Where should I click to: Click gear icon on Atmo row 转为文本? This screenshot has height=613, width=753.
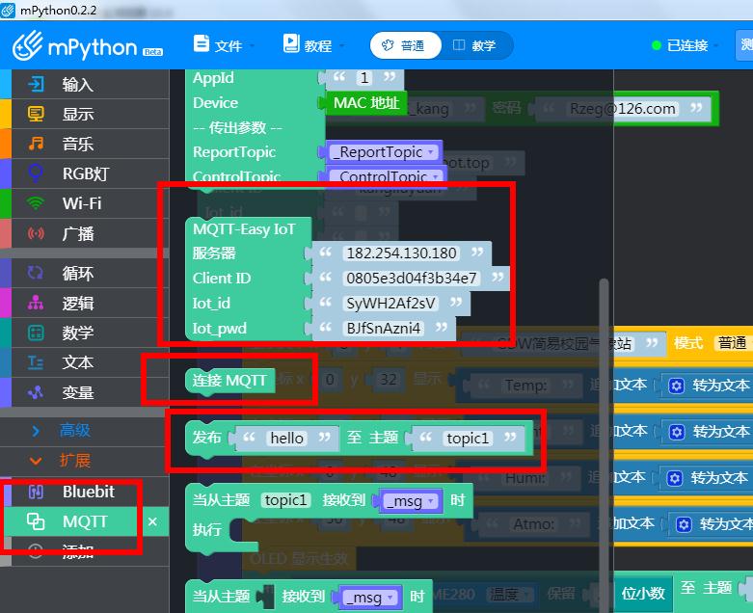point(684,524)
